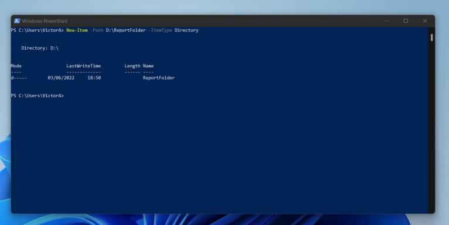Click the time value 18:50
The height and width of the screenshot is (225, 449).
(x=94, y=77)
